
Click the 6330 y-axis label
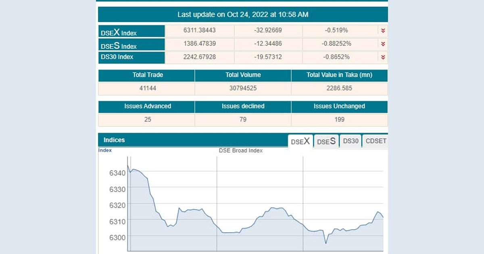pos(117,189)
